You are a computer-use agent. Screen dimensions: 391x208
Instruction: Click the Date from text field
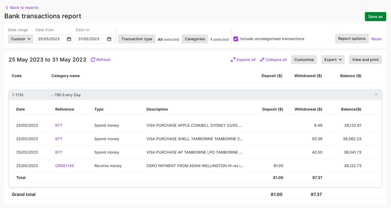coord(51,39)
